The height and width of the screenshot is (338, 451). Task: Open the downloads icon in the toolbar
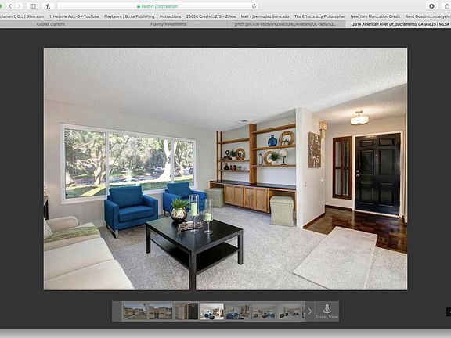(x=431, y=6)
